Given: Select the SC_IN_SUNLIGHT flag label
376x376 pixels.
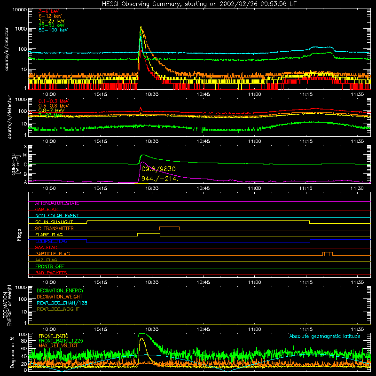Looking at the screenshot, I should point(54,222).
